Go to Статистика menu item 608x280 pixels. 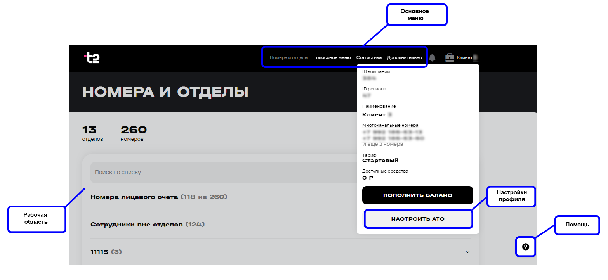click(369, 57)
